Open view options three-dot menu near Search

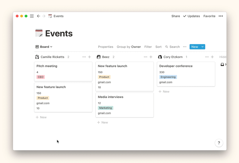pos(185,47)
